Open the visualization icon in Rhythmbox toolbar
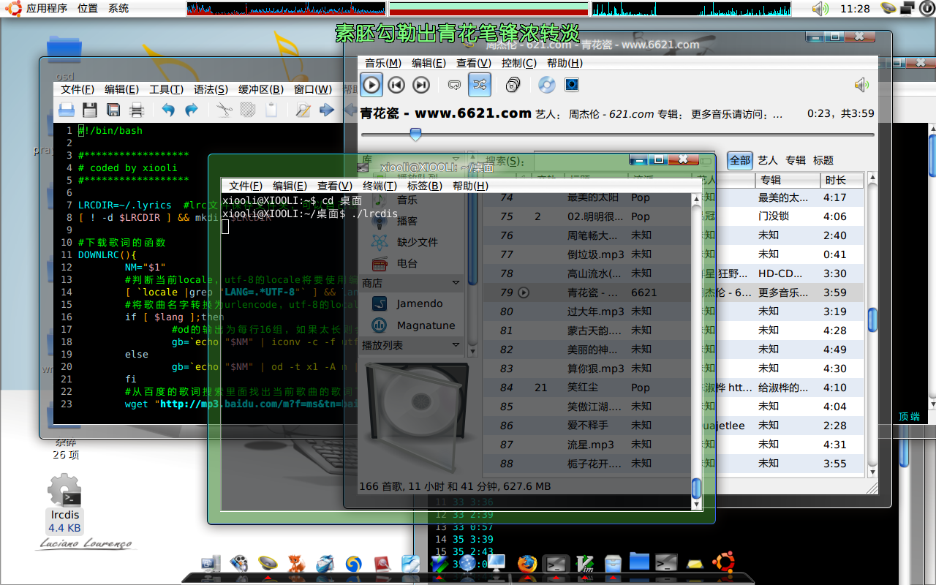Screen dimensions: 936x585 coord(572,85)
